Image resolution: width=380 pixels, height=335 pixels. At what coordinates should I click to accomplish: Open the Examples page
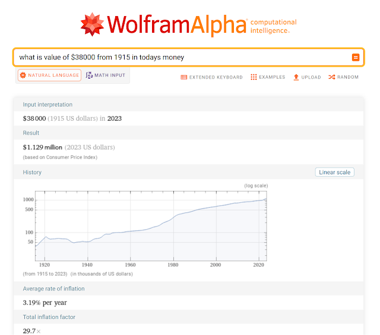click(268, 77)
